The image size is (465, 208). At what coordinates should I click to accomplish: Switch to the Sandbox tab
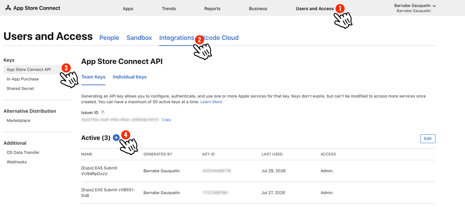[x=139, y=38]
